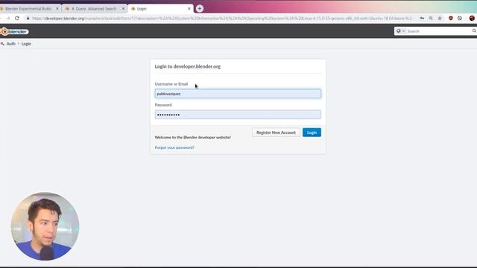Open the clock extension icon
Image resolution: width=477 pixels, height=268 pixels.
pyautogui.click(x=460, y=18)
